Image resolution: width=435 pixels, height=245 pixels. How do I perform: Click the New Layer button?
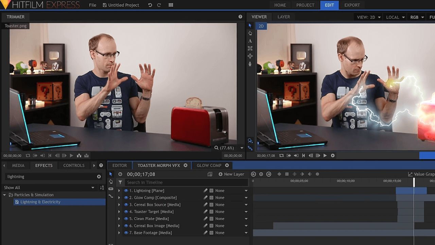(231, 174)
